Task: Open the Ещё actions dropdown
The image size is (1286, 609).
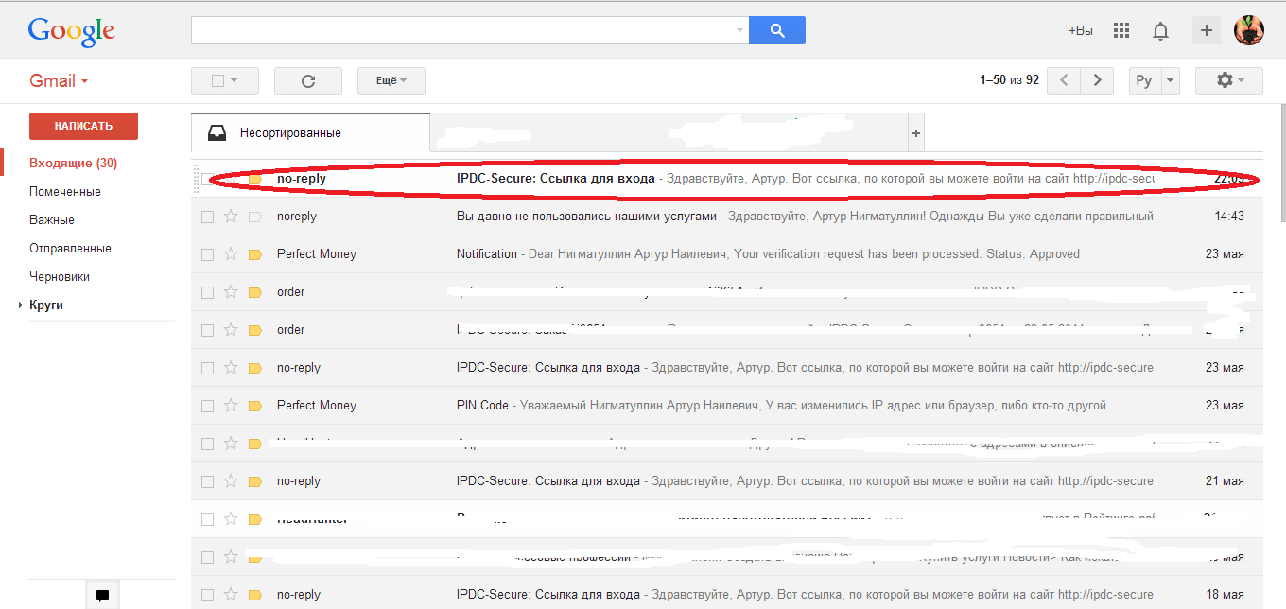Action: coord(391,81)
